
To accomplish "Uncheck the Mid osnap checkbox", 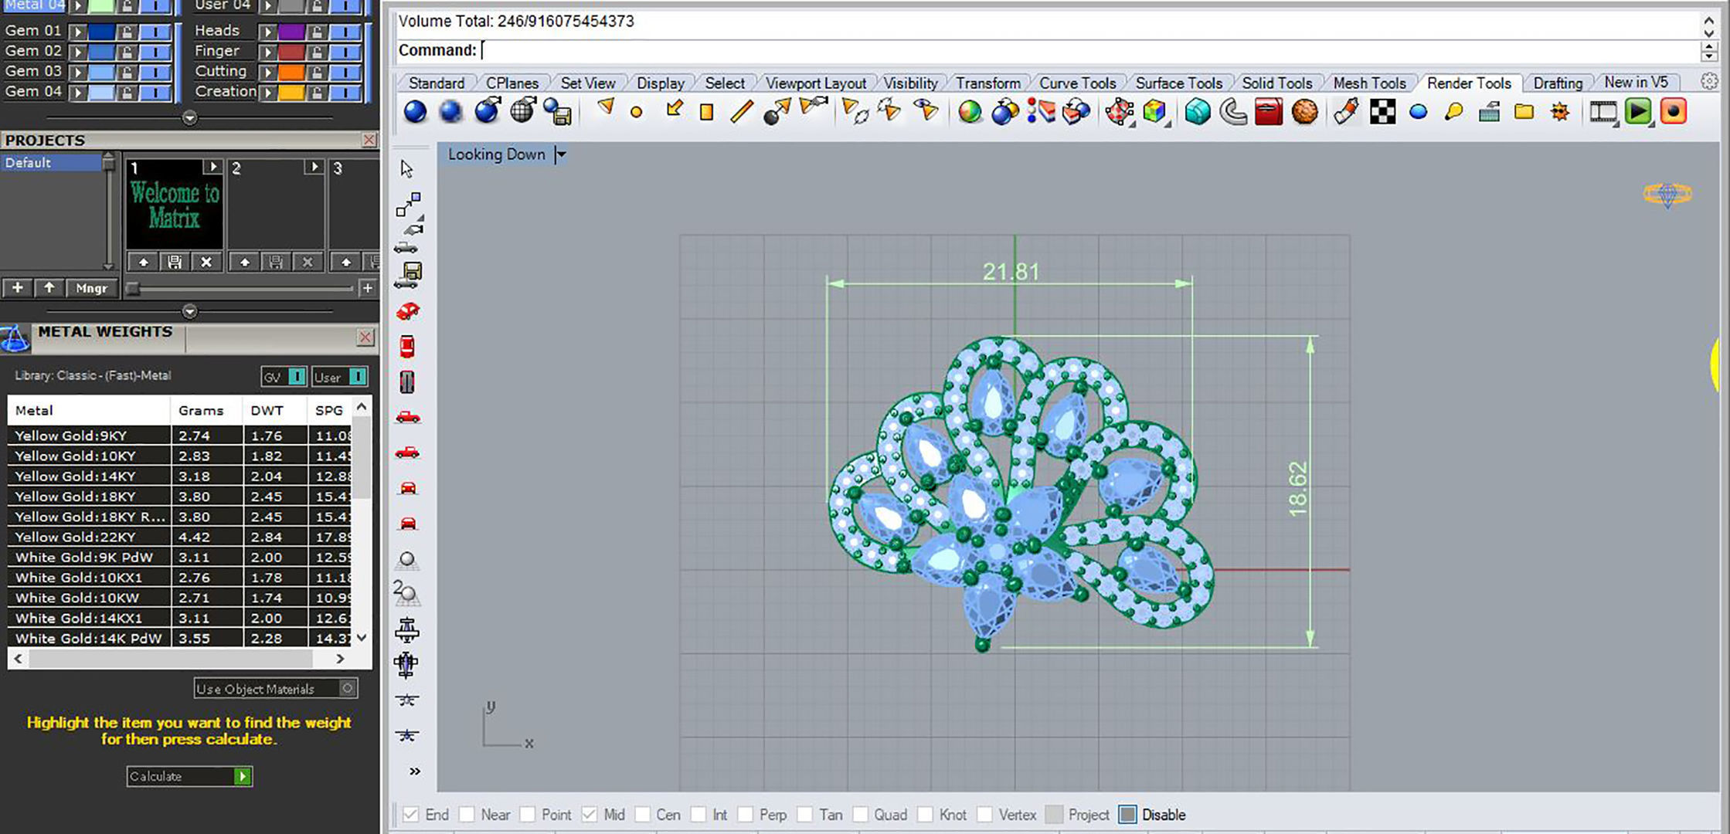I will coord(590,815).
